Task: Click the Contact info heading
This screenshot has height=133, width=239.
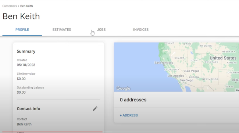Action: (29, 109)
